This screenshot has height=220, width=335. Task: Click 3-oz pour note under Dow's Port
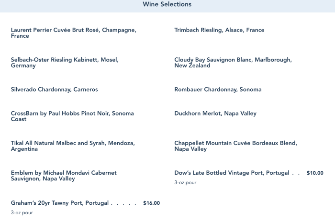185,182
